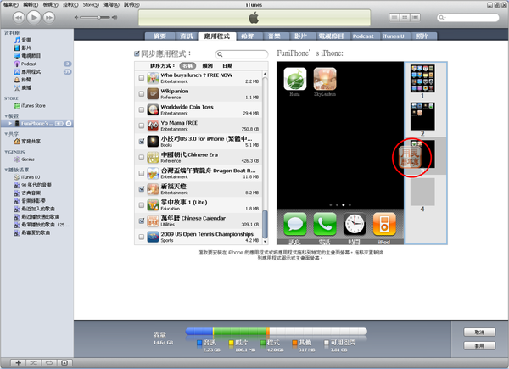Switch to the 音樂 music tab
Screen dimensions: 509x369
[x=274, y=36]
